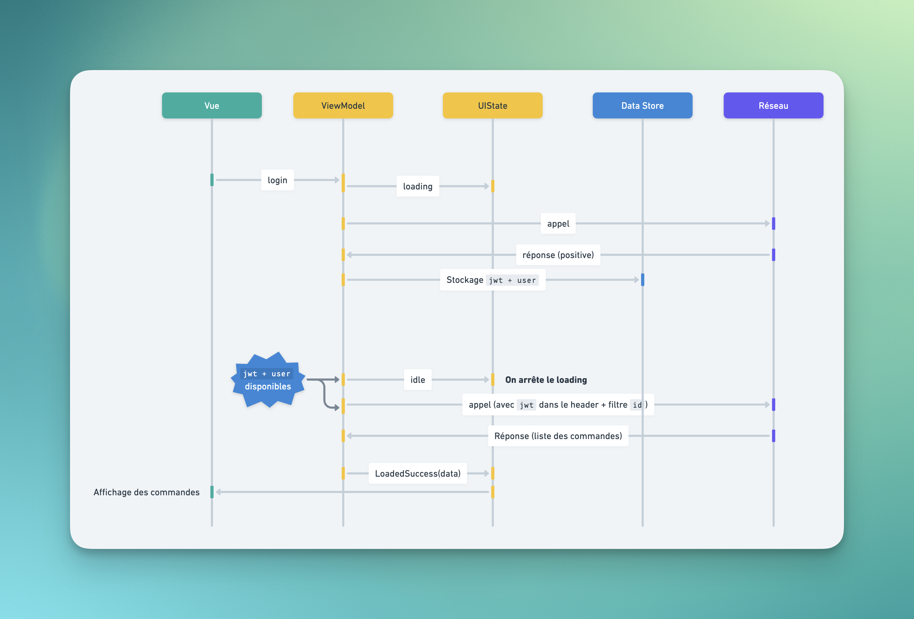
Task: Select the ViewModel header box
Action: point(343,105)
